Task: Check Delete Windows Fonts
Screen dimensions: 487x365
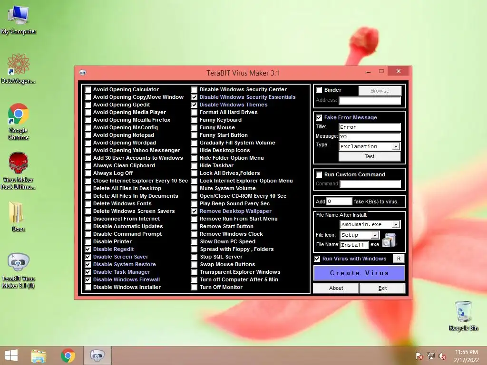Action: 88,203
